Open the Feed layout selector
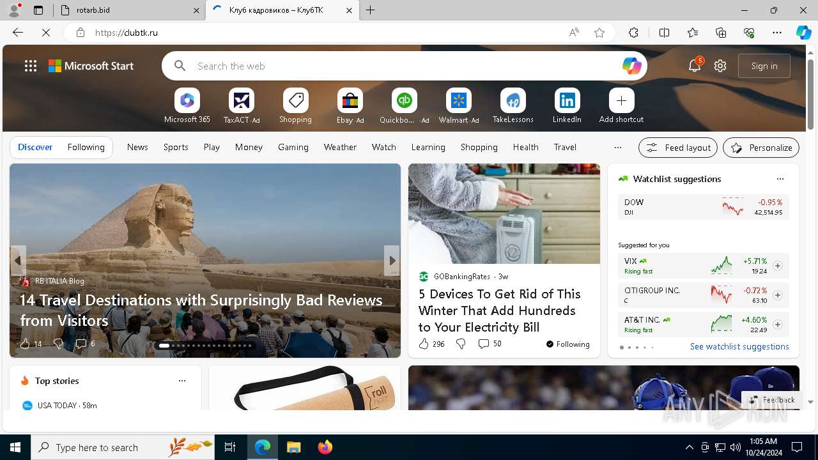 (678, 148)
